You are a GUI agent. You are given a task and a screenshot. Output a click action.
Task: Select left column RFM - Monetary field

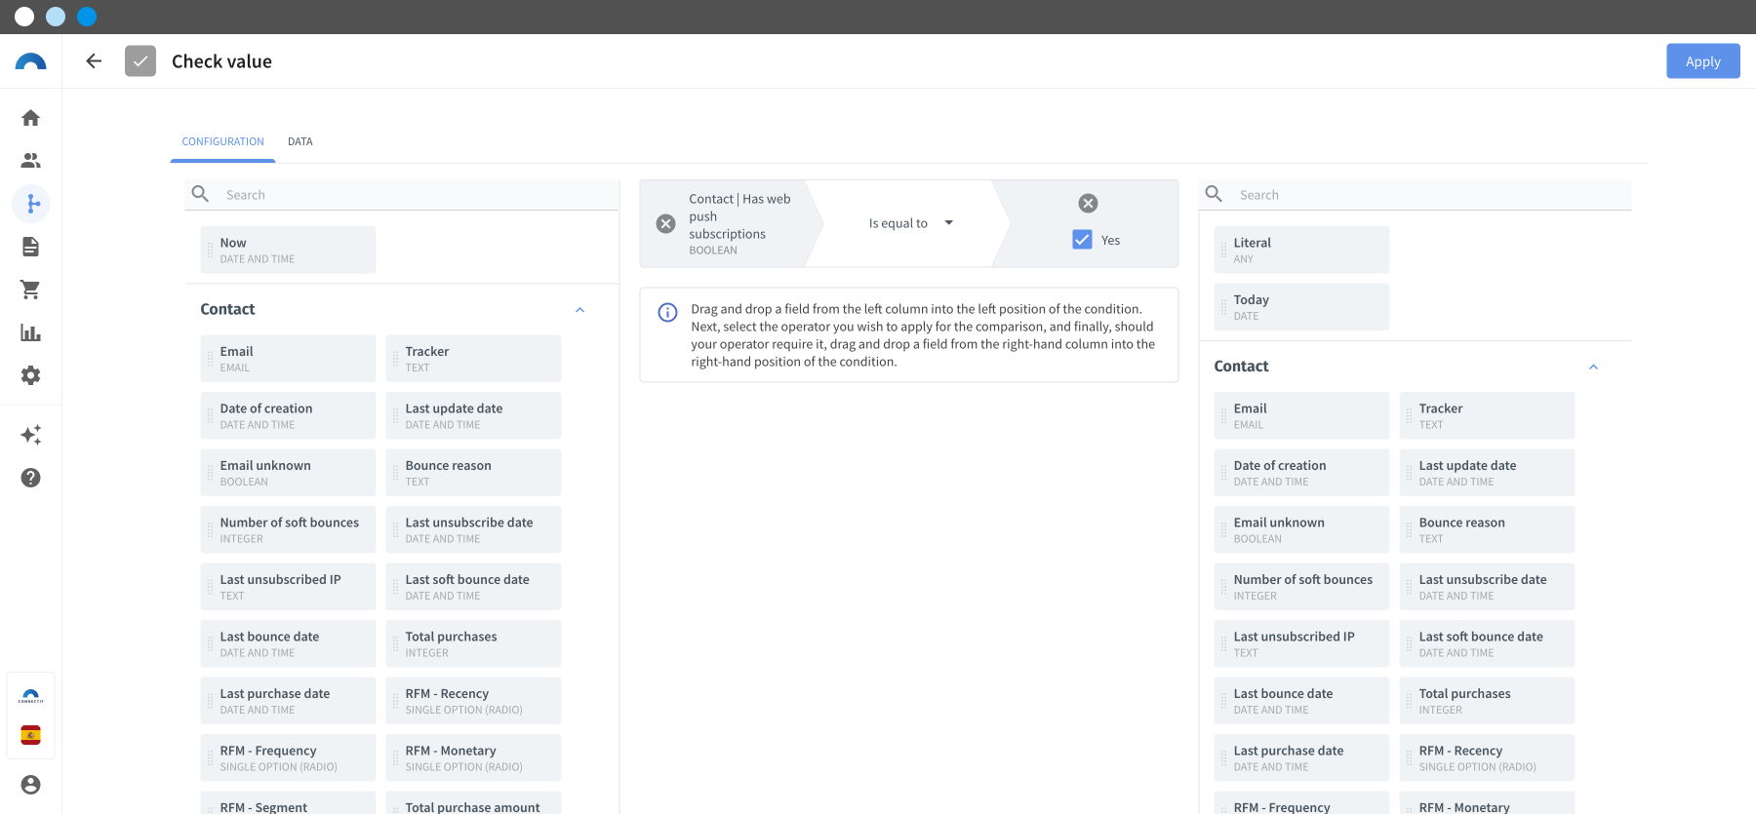pos(473,757)
